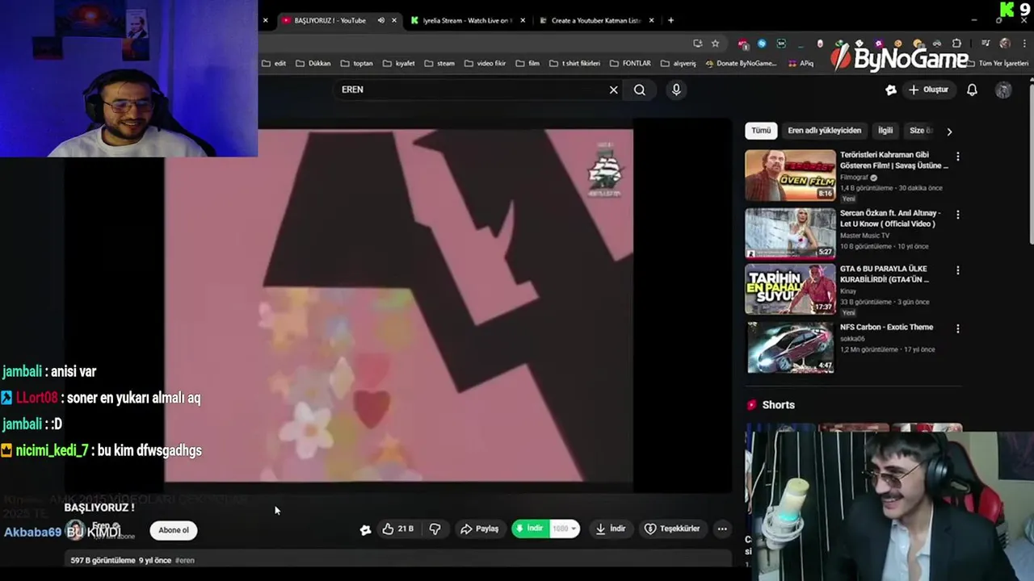Dislike the video with the thumbs-down icon
Viewport: 1034px width, 581px height.
[435, 529]
